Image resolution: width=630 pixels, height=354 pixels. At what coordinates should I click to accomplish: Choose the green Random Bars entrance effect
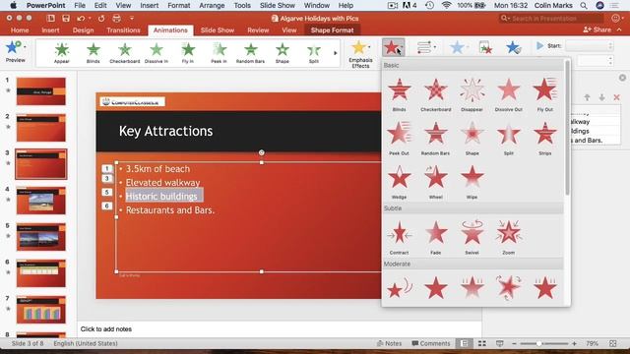(x=250, y=53)
